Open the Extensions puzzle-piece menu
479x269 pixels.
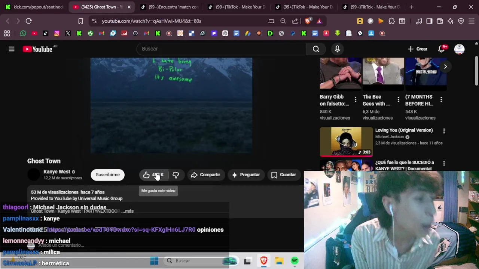coord(391,21)
